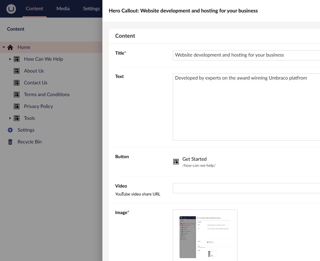320x261 pixels.
Task: Select the Hero image thumbnail
Action: pyautogui.click(x=205, y=235)
